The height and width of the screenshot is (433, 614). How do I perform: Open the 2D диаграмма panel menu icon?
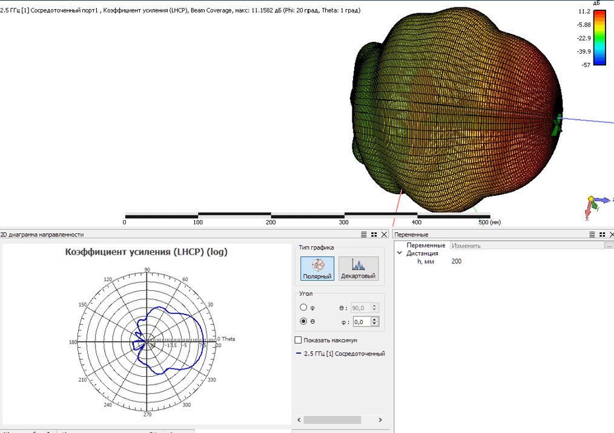pyautogui.click(x=364, y=235)
